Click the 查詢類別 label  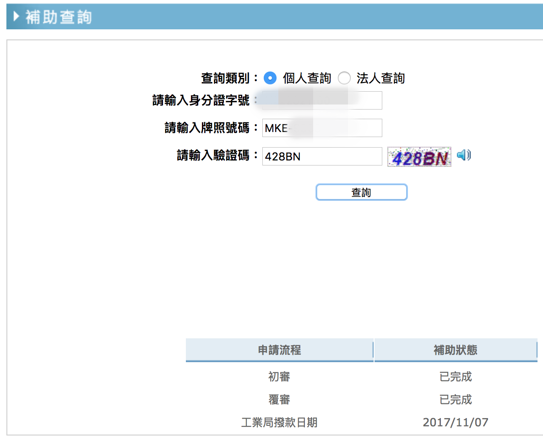click(x=226, y=78)
